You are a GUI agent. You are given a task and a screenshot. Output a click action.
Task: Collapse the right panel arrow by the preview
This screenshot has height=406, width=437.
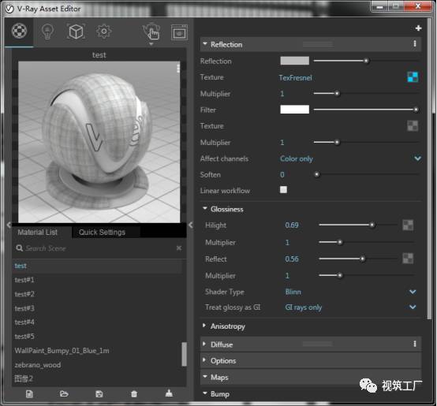(191, 225)
